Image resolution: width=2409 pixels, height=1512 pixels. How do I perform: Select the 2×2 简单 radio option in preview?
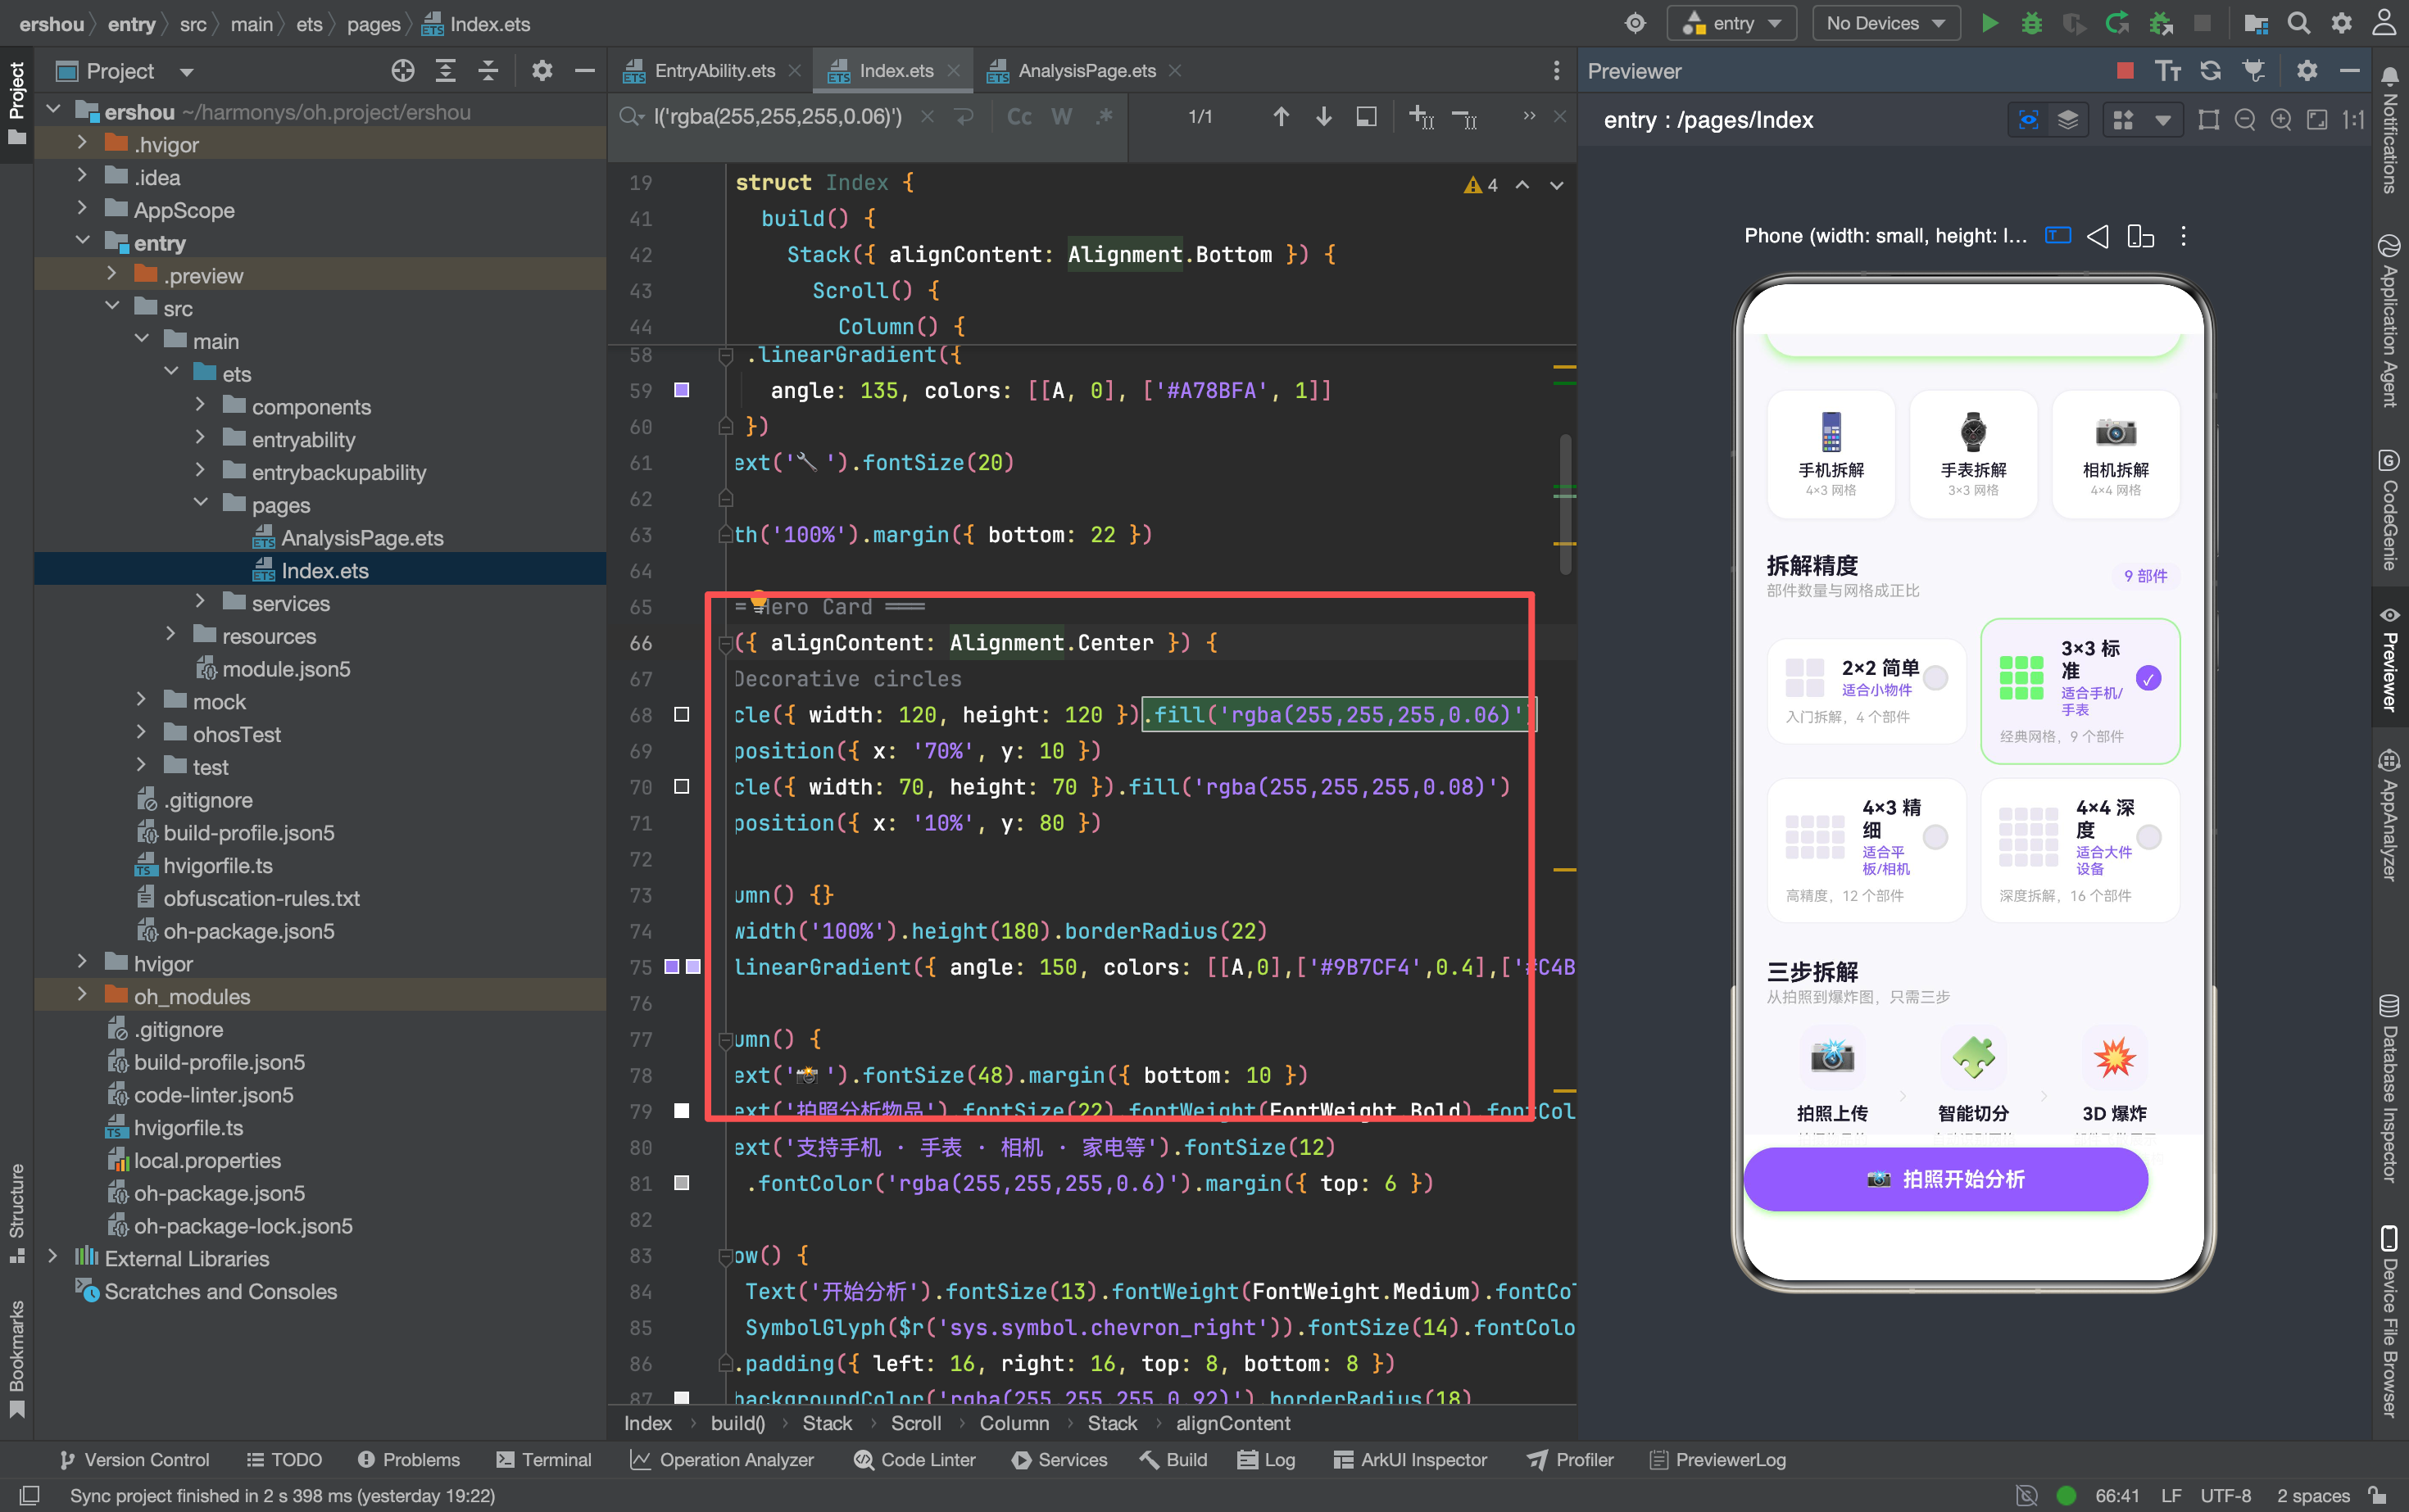pos(1935,678)
